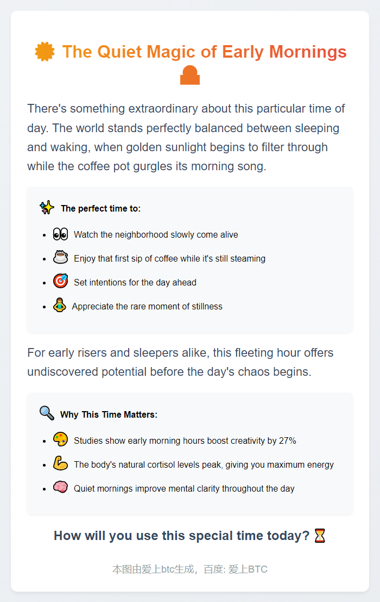Click the "Why This Time Matters:" heading
The image size is (380, 602).
109,415
